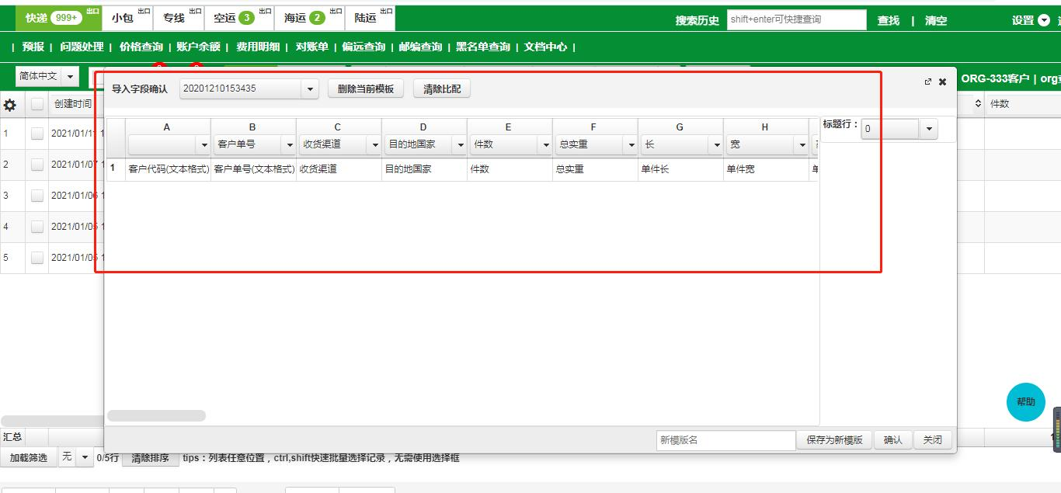This screenshot has height=493, width=1061.
Task: Open the 价格查询 menu item
Action: pyautogui.click(x=141, y=47)
